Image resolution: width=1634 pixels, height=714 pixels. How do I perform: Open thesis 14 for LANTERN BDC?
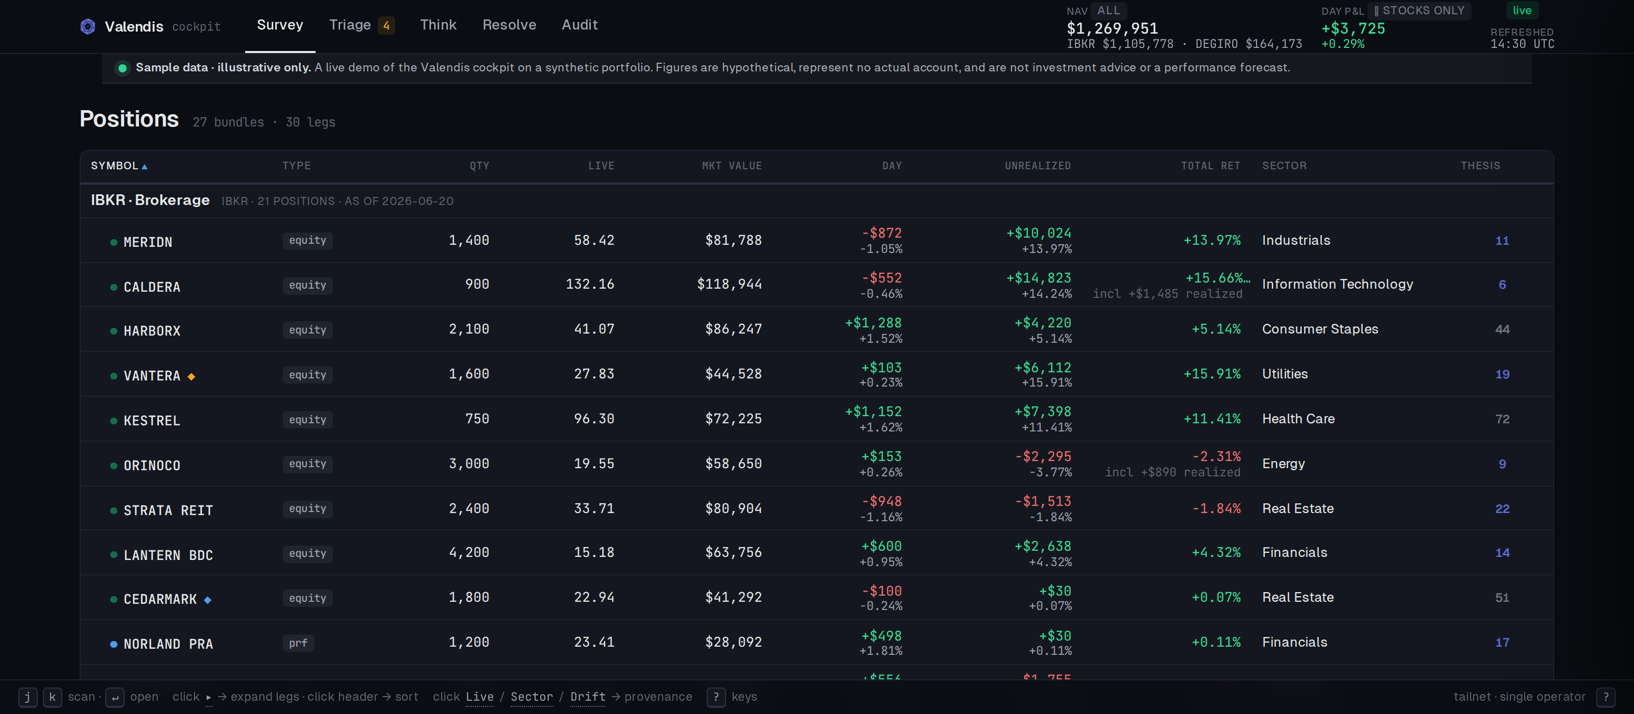(x=1501, y=552)
